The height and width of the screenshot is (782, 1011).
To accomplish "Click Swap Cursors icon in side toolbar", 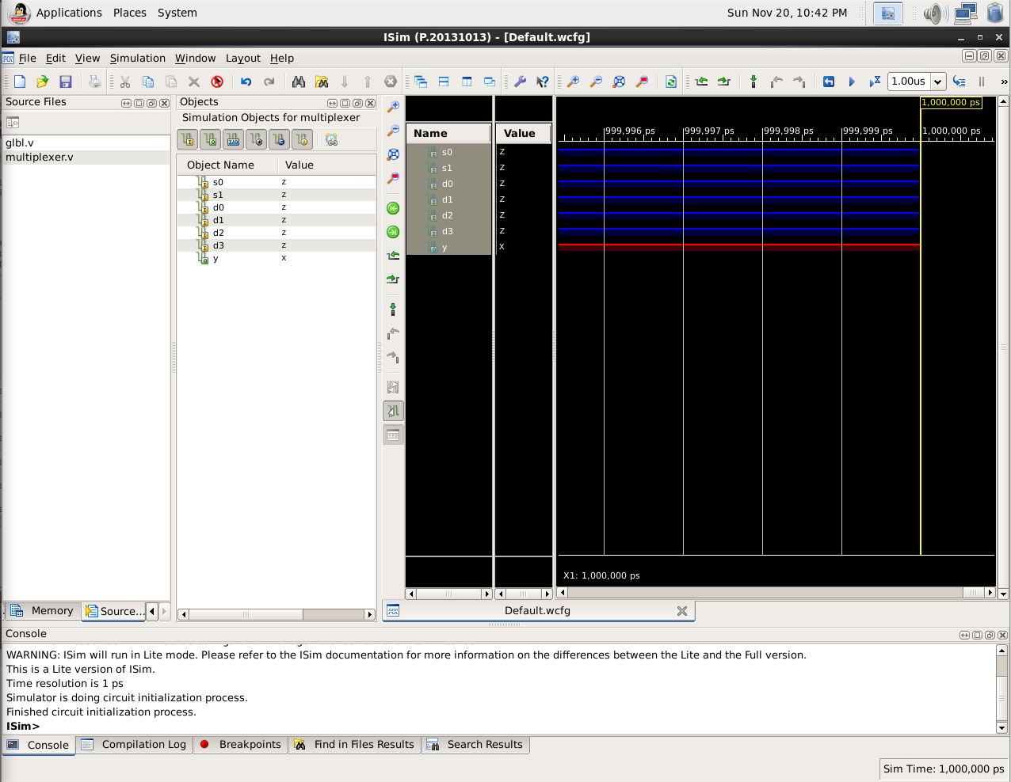I will pos(393,387).
